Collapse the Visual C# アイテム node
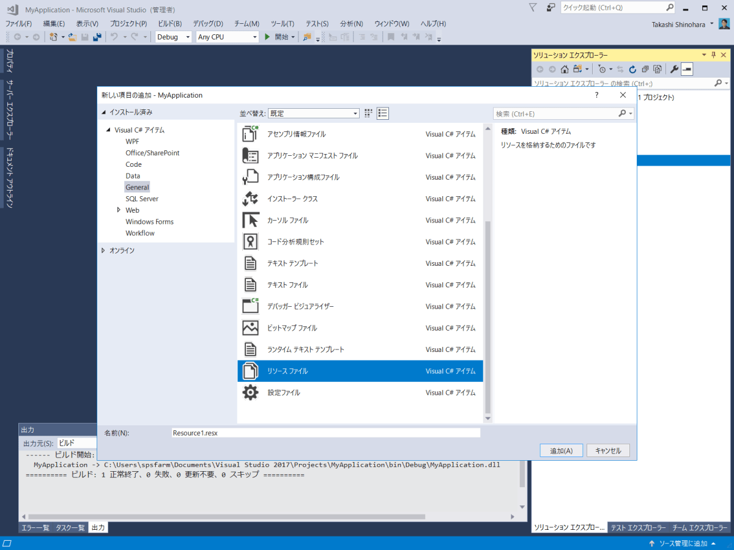Viewport: 734px width, 550px height. [x=109, y=130]
